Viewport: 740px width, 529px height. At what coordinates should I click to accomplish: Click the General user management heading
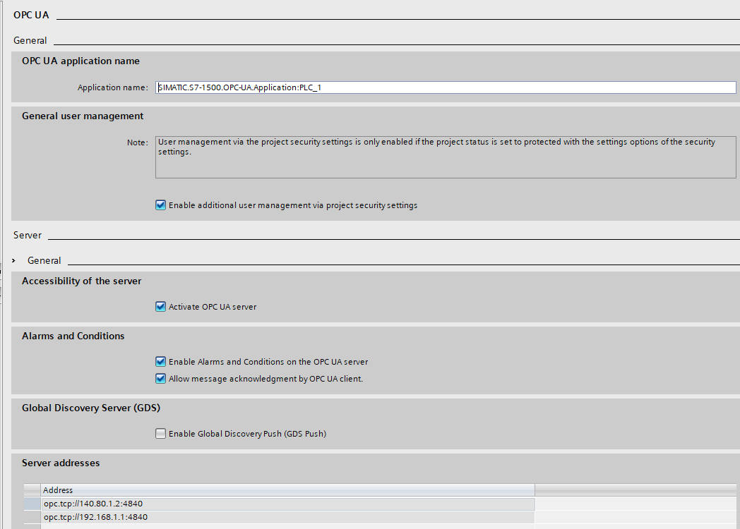[83, 116]
